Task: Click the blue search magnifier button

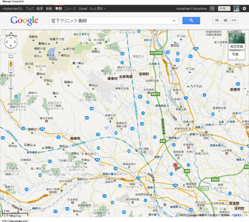Action: 191,21
